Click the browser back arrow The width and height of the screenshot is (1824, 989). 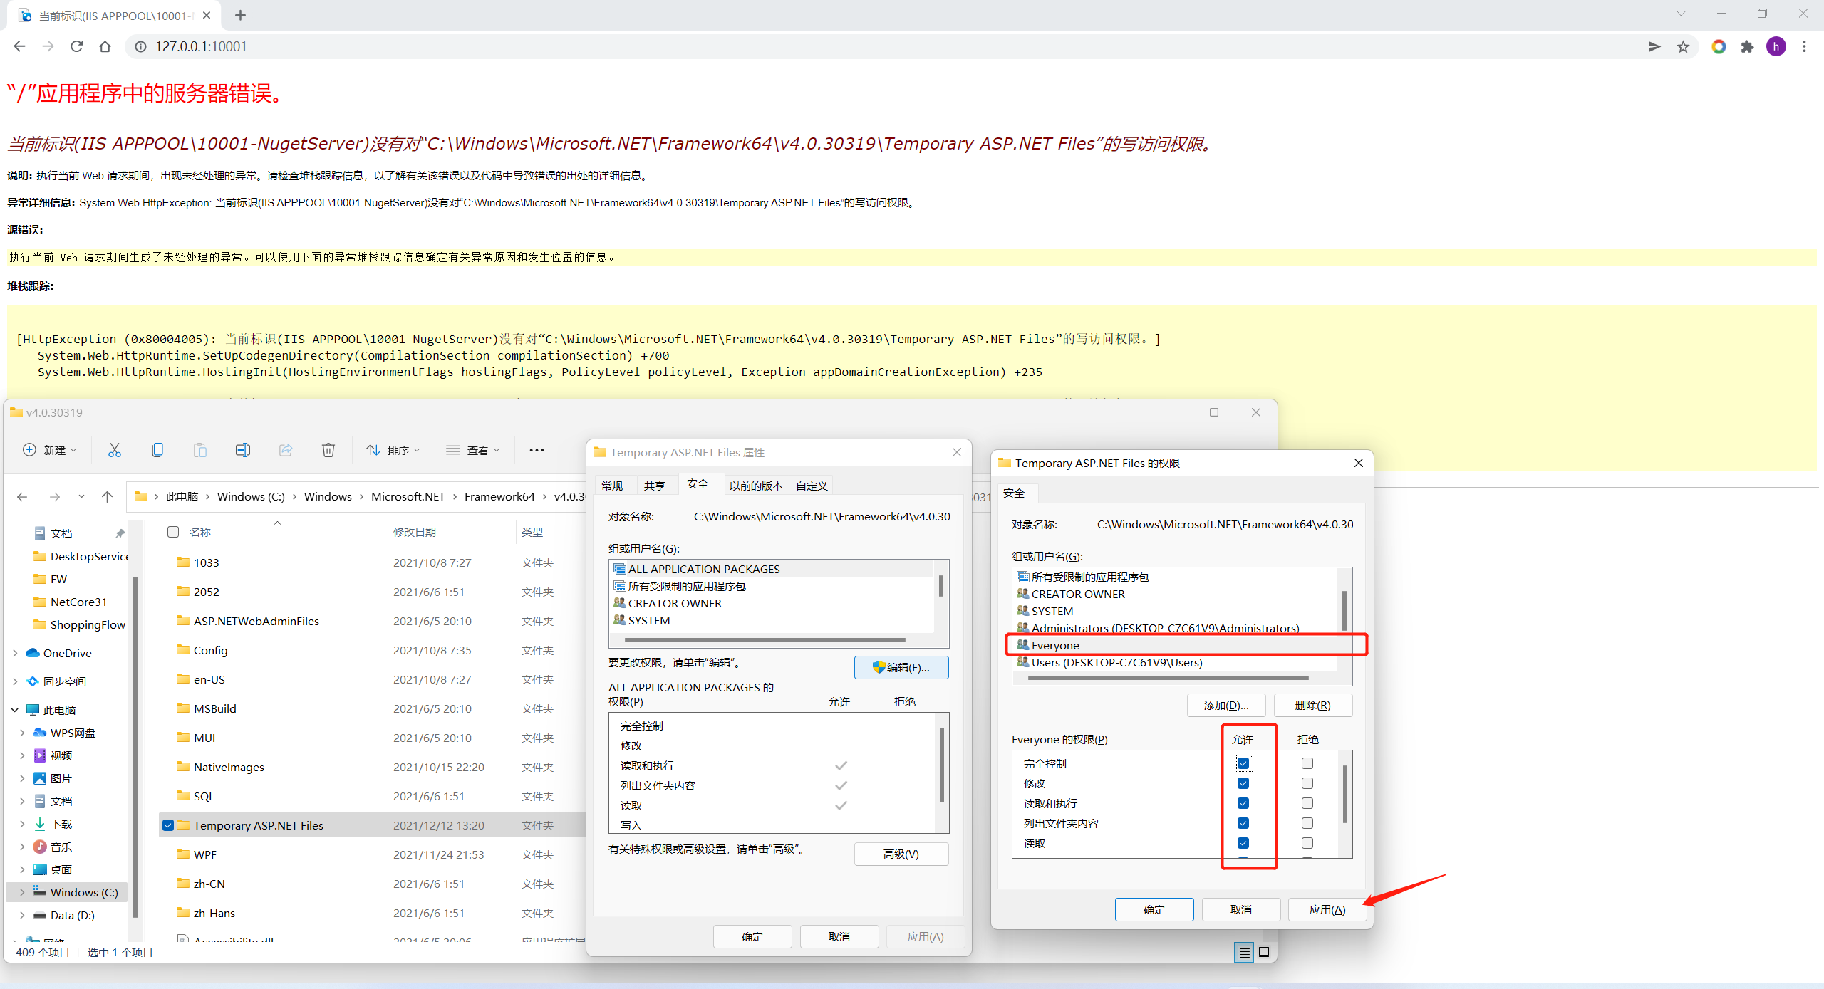click(x=19, y=46)
